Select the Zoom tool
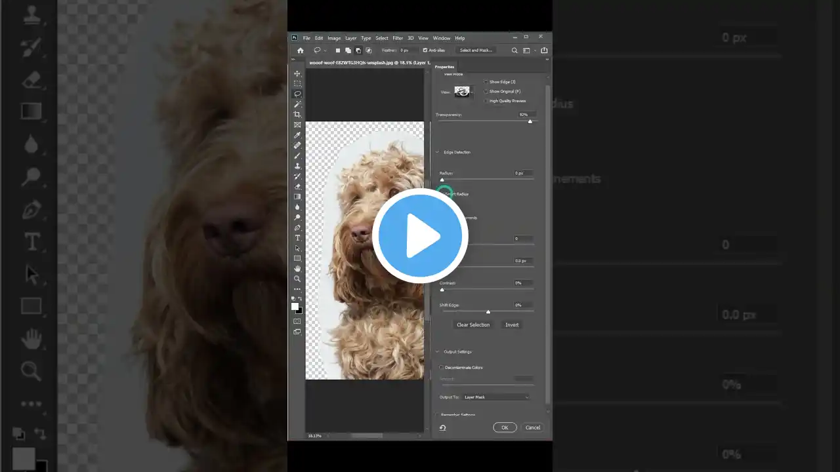This screenshot has width=840, height=472. pos(297,279)
